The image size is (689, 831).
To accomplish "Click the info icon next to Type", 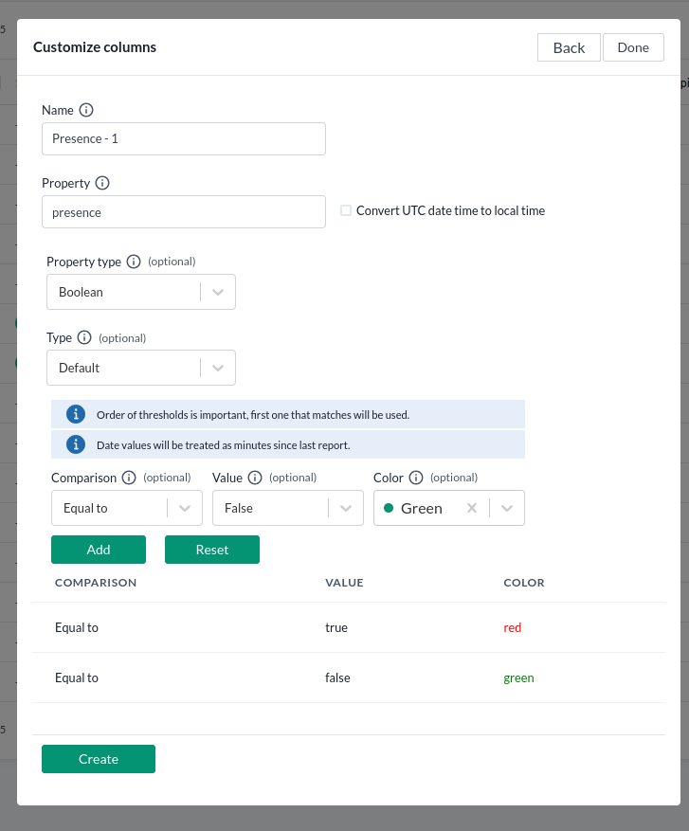I will [x=84, y=337].
